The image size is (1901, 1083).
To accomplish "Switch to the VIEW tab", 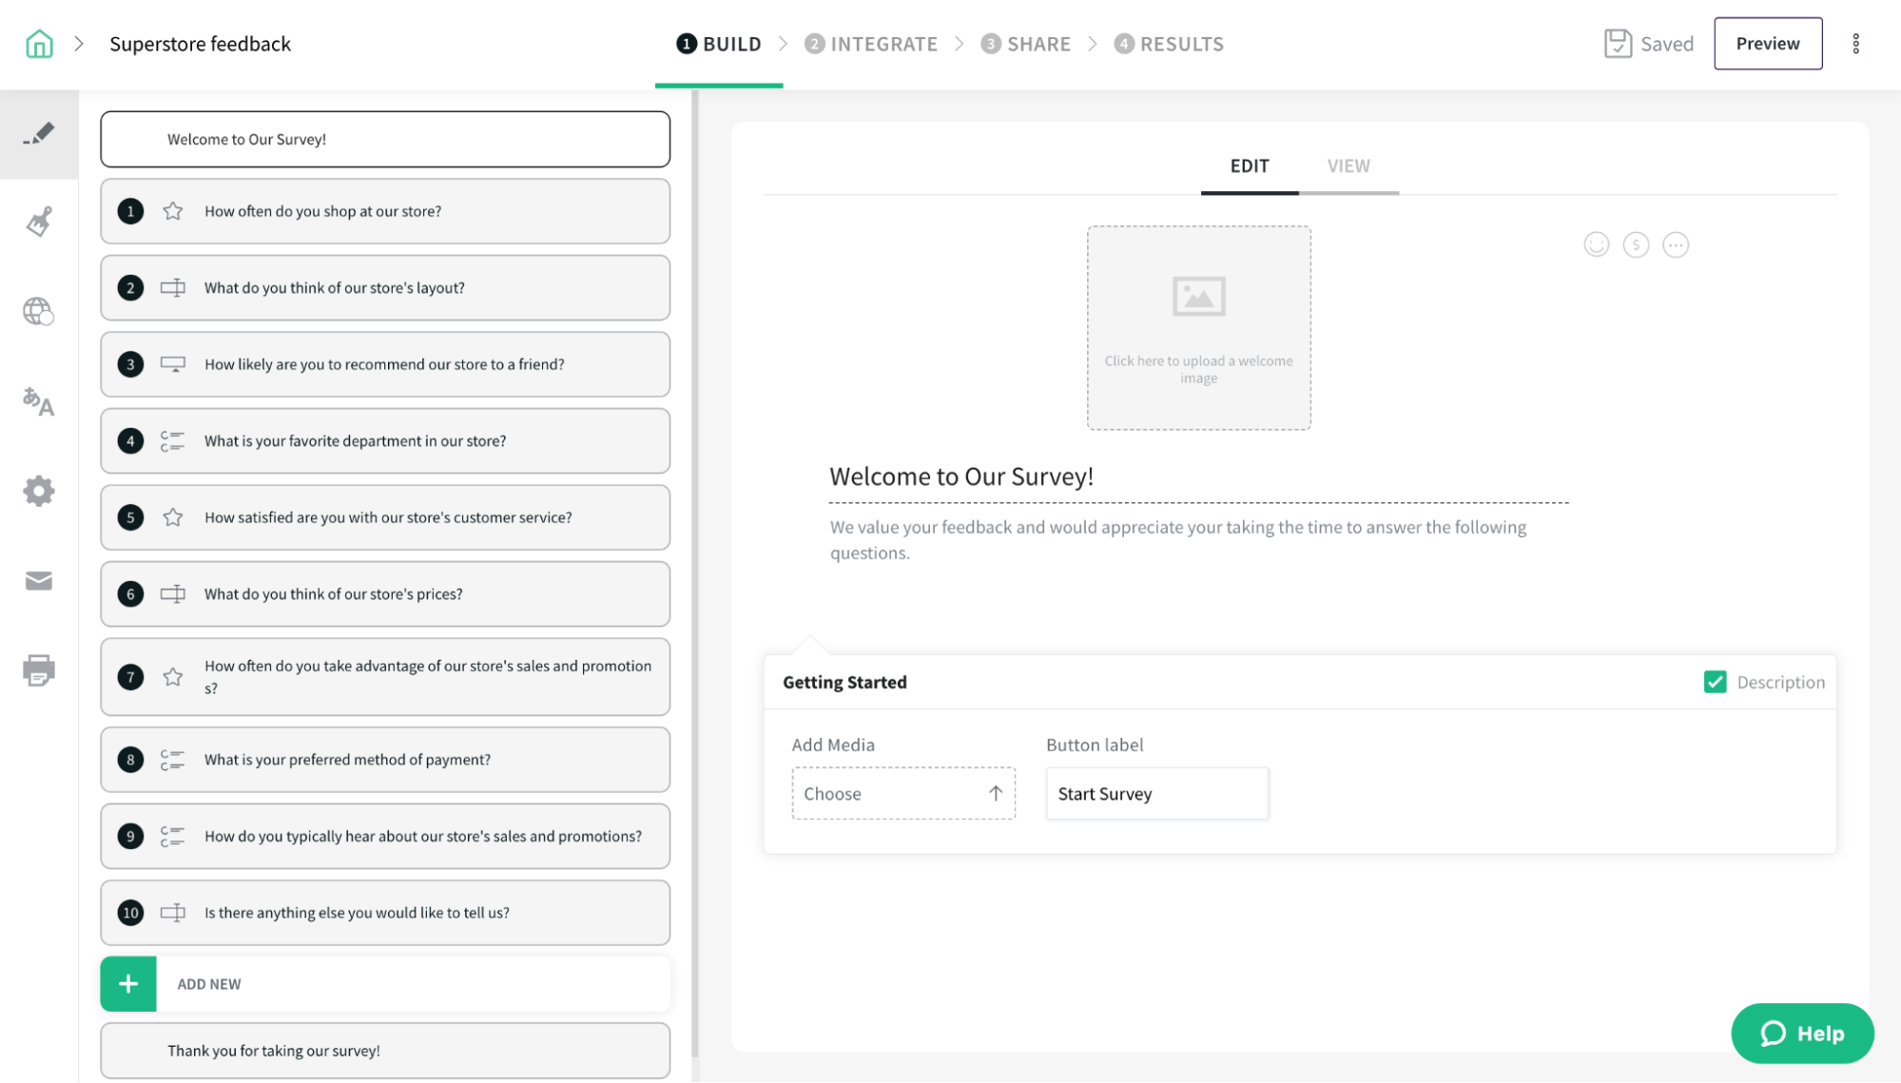I will tap(1348, 166).
